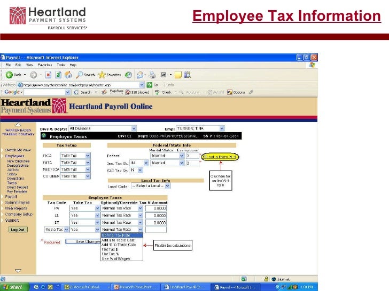Click the Forward arrow button
The height and width of the screenshot is (291, 389).
[x=34, y=75]
